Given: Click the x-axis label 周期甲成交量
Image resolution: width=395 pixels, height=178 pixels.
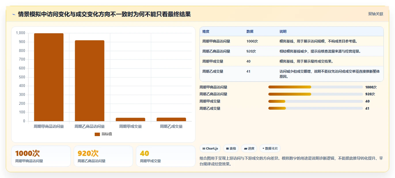Looking at the screenshot, I should point(130,126).
